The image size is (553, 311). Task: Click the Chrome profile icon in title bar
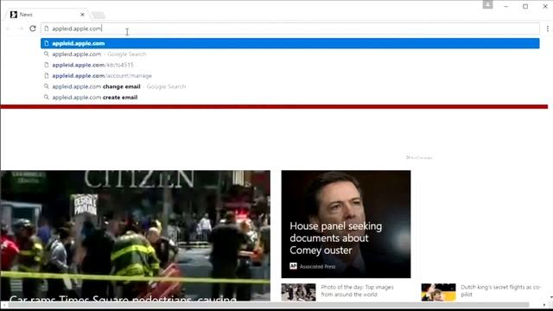pos(487,4)
